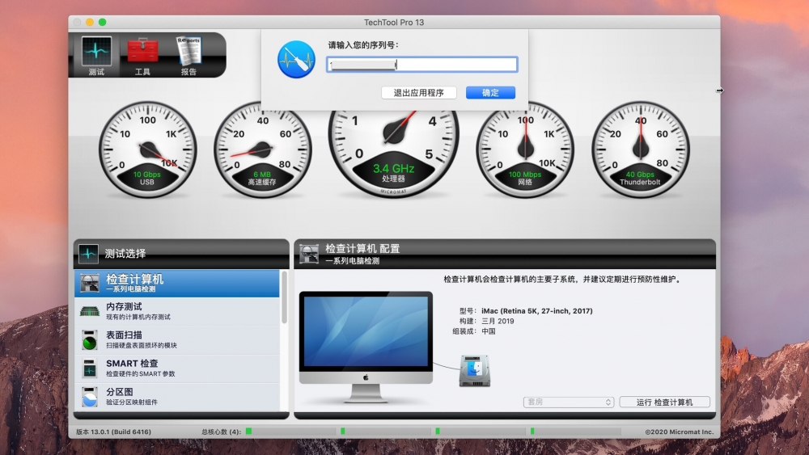Open the 工具 (Tools) toolbox icon
The width and height of the screenshot is (809, 455).
142,56
